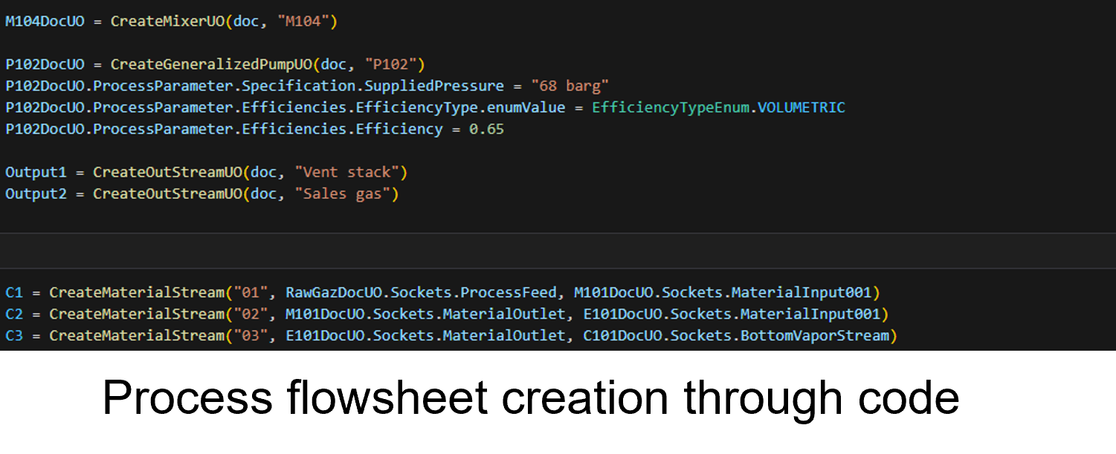Click the VOLUMETRIC enum member
The width and height of the screenshot is (1116, 454).
pos(801,108)
